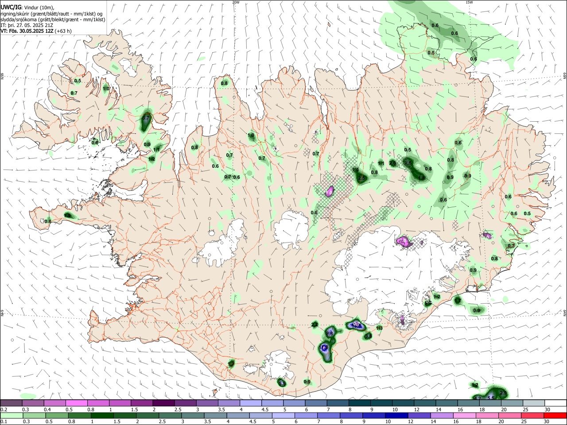Click the 20W longitude label

point(236,2)
